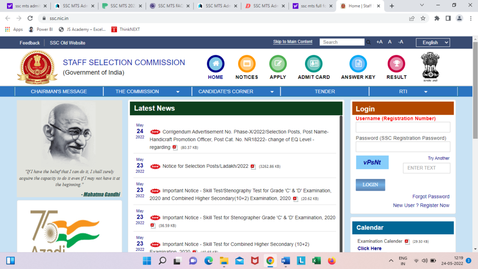Open the TENDER menu item
478x269 pixels.
pyautogui.click(x=325, y=91)
